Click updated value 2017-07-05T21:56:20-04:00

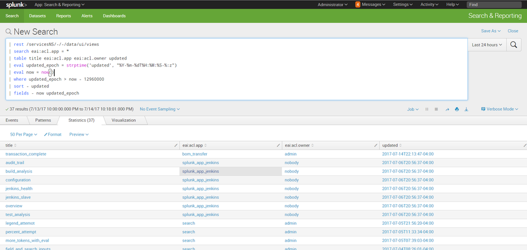pyautogui.click(x=408, y=223)
